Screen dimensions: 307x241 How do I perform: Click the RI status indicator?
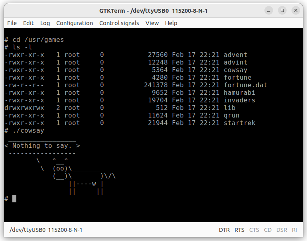tap(294, 230)
